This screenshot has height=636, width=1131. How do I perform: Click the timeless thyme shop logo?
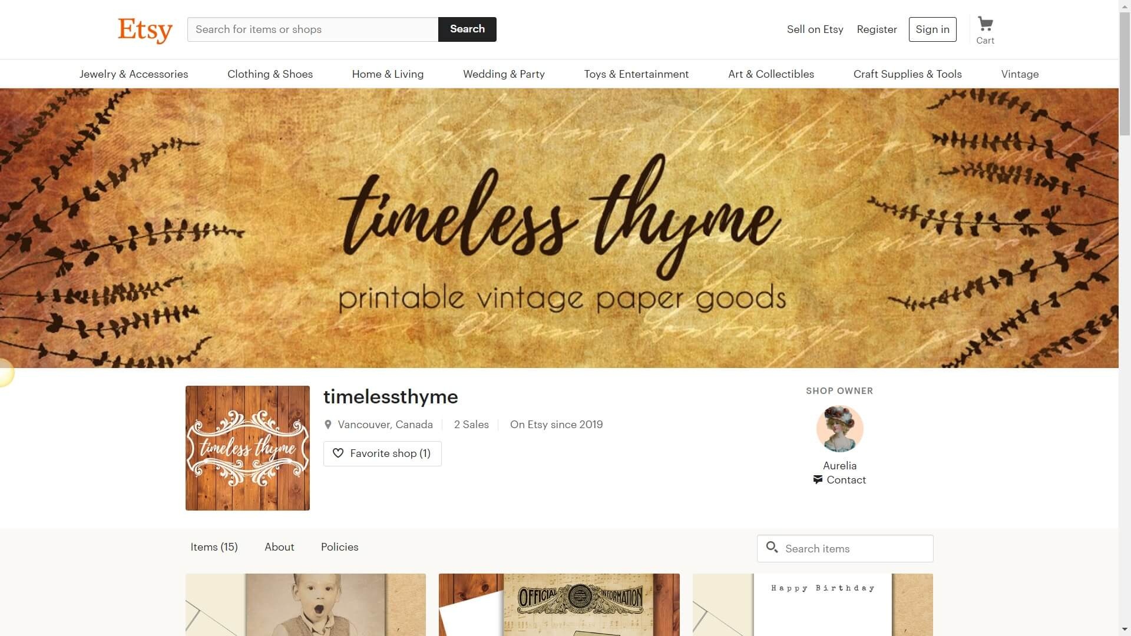coord(247,448)
